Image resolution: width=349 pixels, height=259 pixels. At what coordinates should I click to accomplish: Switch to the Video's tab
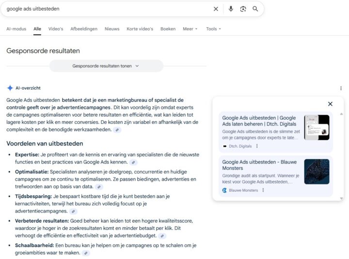[x=56, y=29]
